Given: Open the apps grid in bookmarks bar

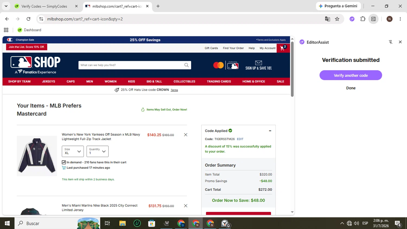Looking at the screenshot, I should [6, 30].
